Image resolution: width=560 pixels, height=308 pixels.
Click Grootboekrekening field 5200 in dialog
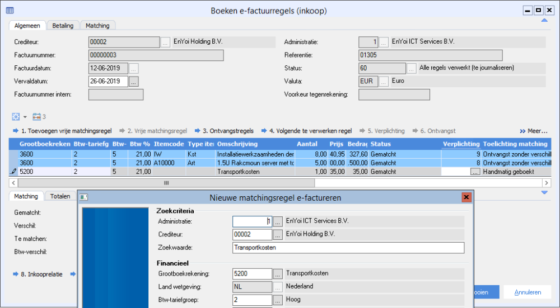[252, 274]
